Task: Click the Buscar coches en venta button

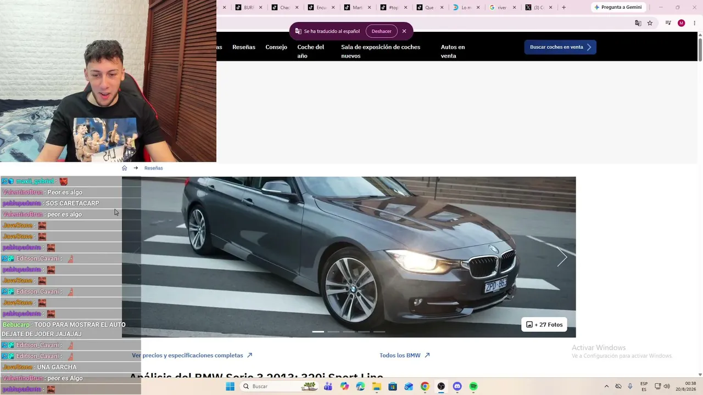Action: (560, 47)
